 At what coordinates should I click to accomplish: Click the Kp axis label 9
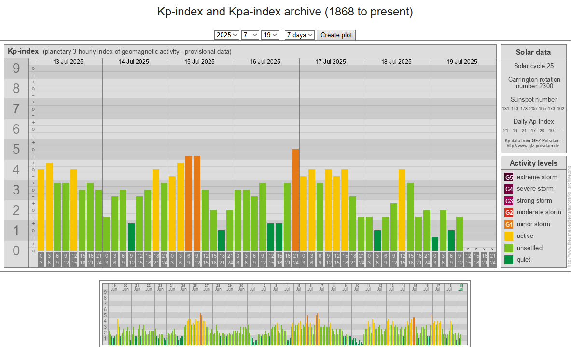tap(16, 69)
